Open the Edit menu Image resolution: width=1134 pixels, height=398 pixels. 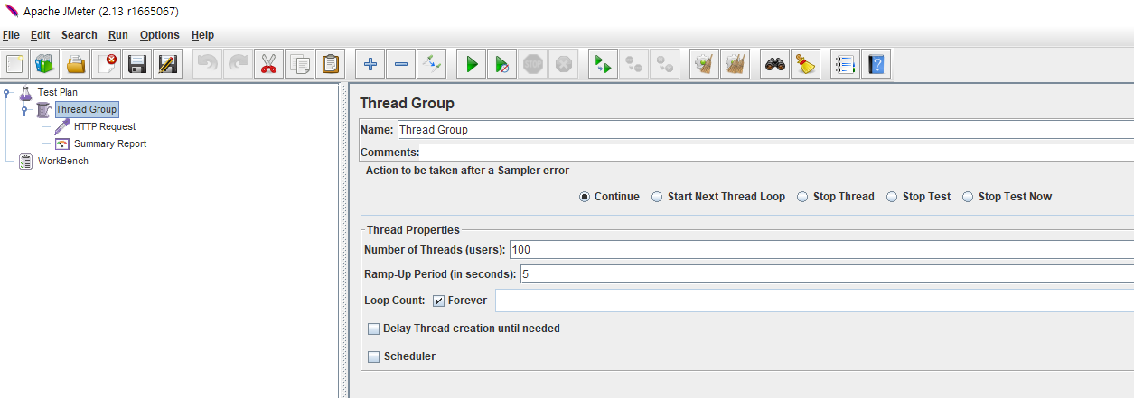tap(40, 35)
